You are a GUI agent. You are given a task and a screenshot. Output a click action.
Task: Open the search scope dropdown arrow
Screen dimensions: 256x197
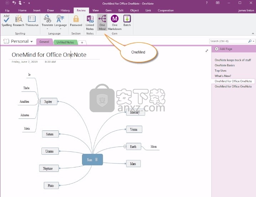tap(254, 41)
